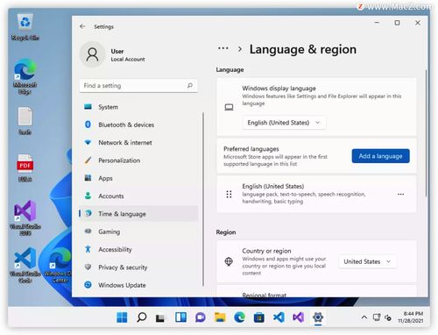Click the System monitor icon in sidebar
This screenshot has height=335, width=438.
pyautogui.click(x=88, y=107)
